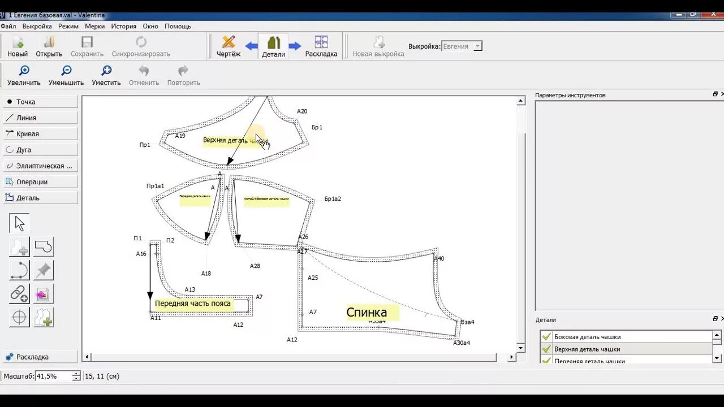Click the Передняя часть пояса label
724x407 pixels.
193,304
